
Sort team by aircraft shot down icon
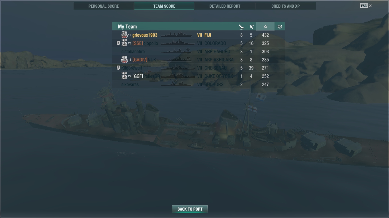[x=251, y=27]
